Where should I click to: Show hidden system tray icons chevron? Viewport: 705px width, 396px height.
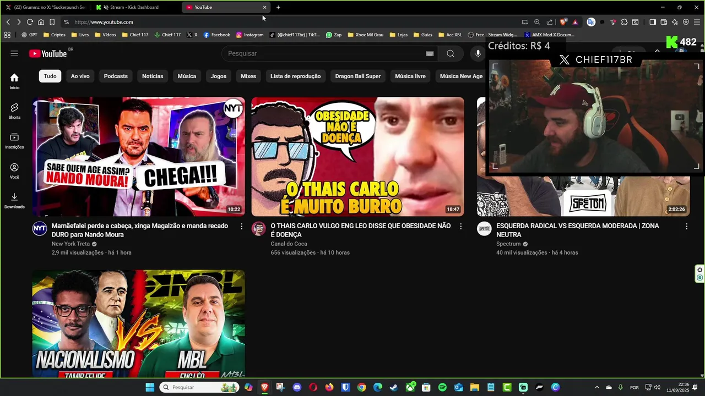point(596,387)
